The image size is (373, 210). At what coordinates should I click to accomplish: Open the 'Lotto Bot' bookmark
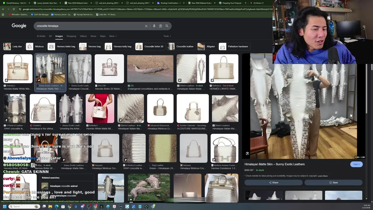[106, 14]
